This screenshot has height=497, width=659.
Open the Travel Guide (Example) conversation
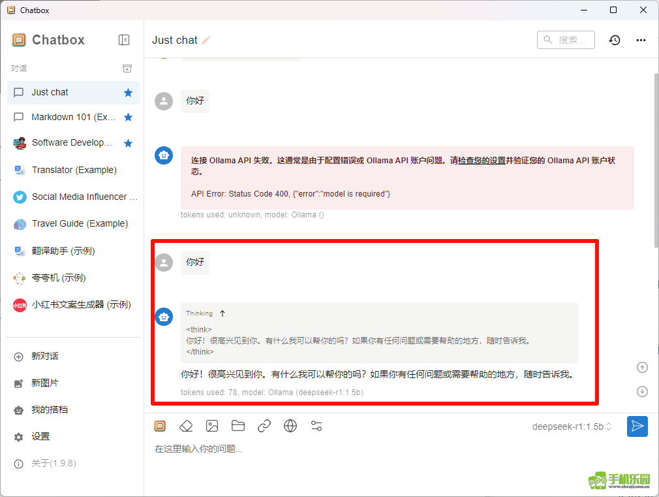[73, 224]
